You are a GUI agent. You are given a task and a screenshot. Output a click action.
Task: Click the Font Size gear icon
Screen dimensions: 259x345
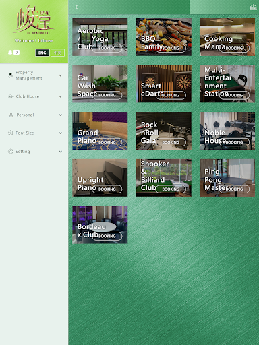point(11,133)
